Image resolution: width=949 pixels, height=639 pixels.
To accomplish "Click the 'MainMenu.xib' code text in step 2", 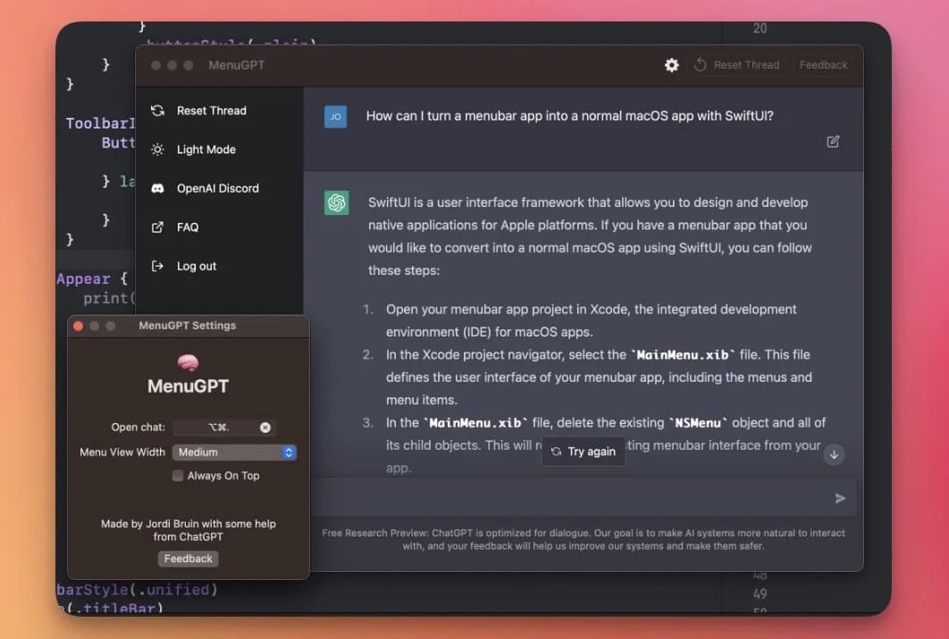I will (683, 355).
